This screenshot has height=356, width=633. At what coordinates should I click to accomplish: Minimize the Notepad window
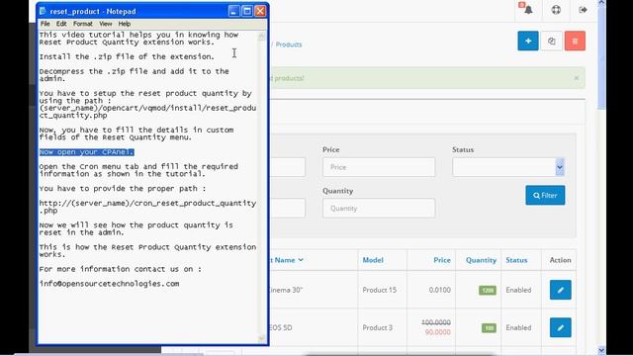[233, 11]
